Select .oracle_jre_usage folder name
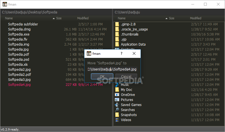Viewport: 225px width, 132px height. tap(134, 29)
